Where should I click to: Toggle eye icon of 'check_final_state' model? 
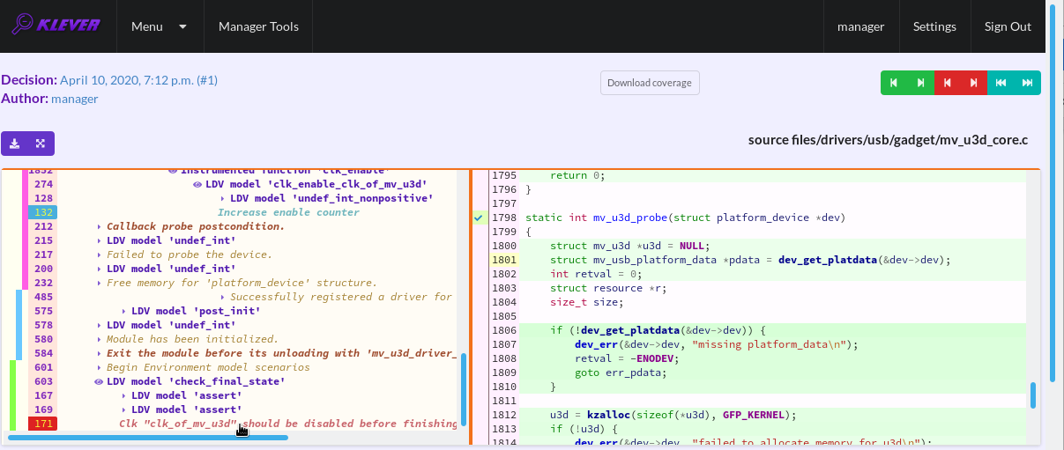pyautogui.click(x=99, y=381)
